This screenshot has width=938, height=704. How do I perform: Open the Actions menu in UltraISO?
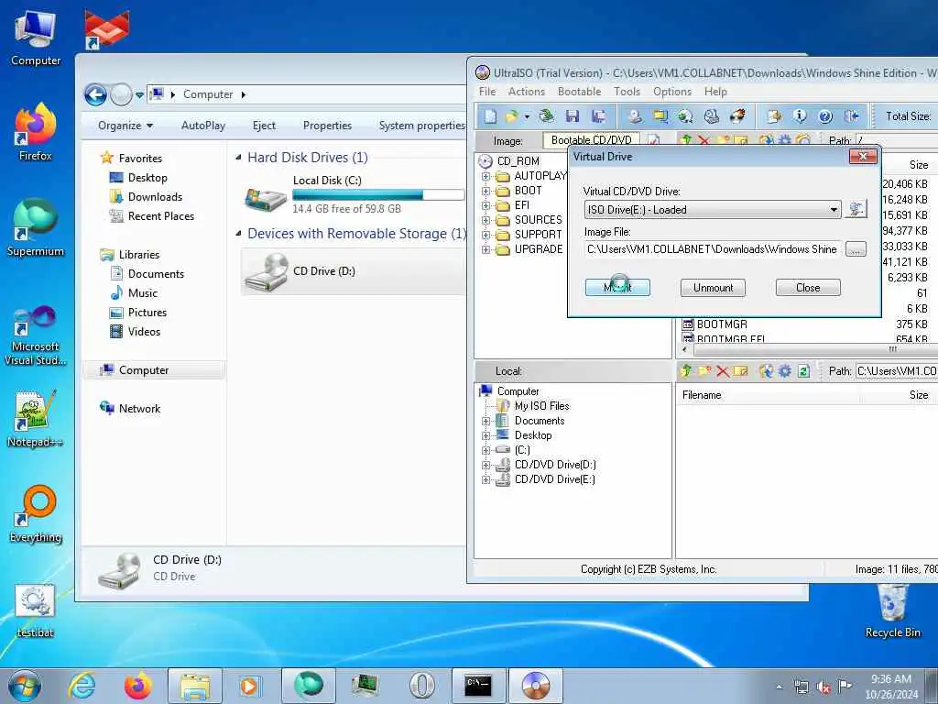527,92
